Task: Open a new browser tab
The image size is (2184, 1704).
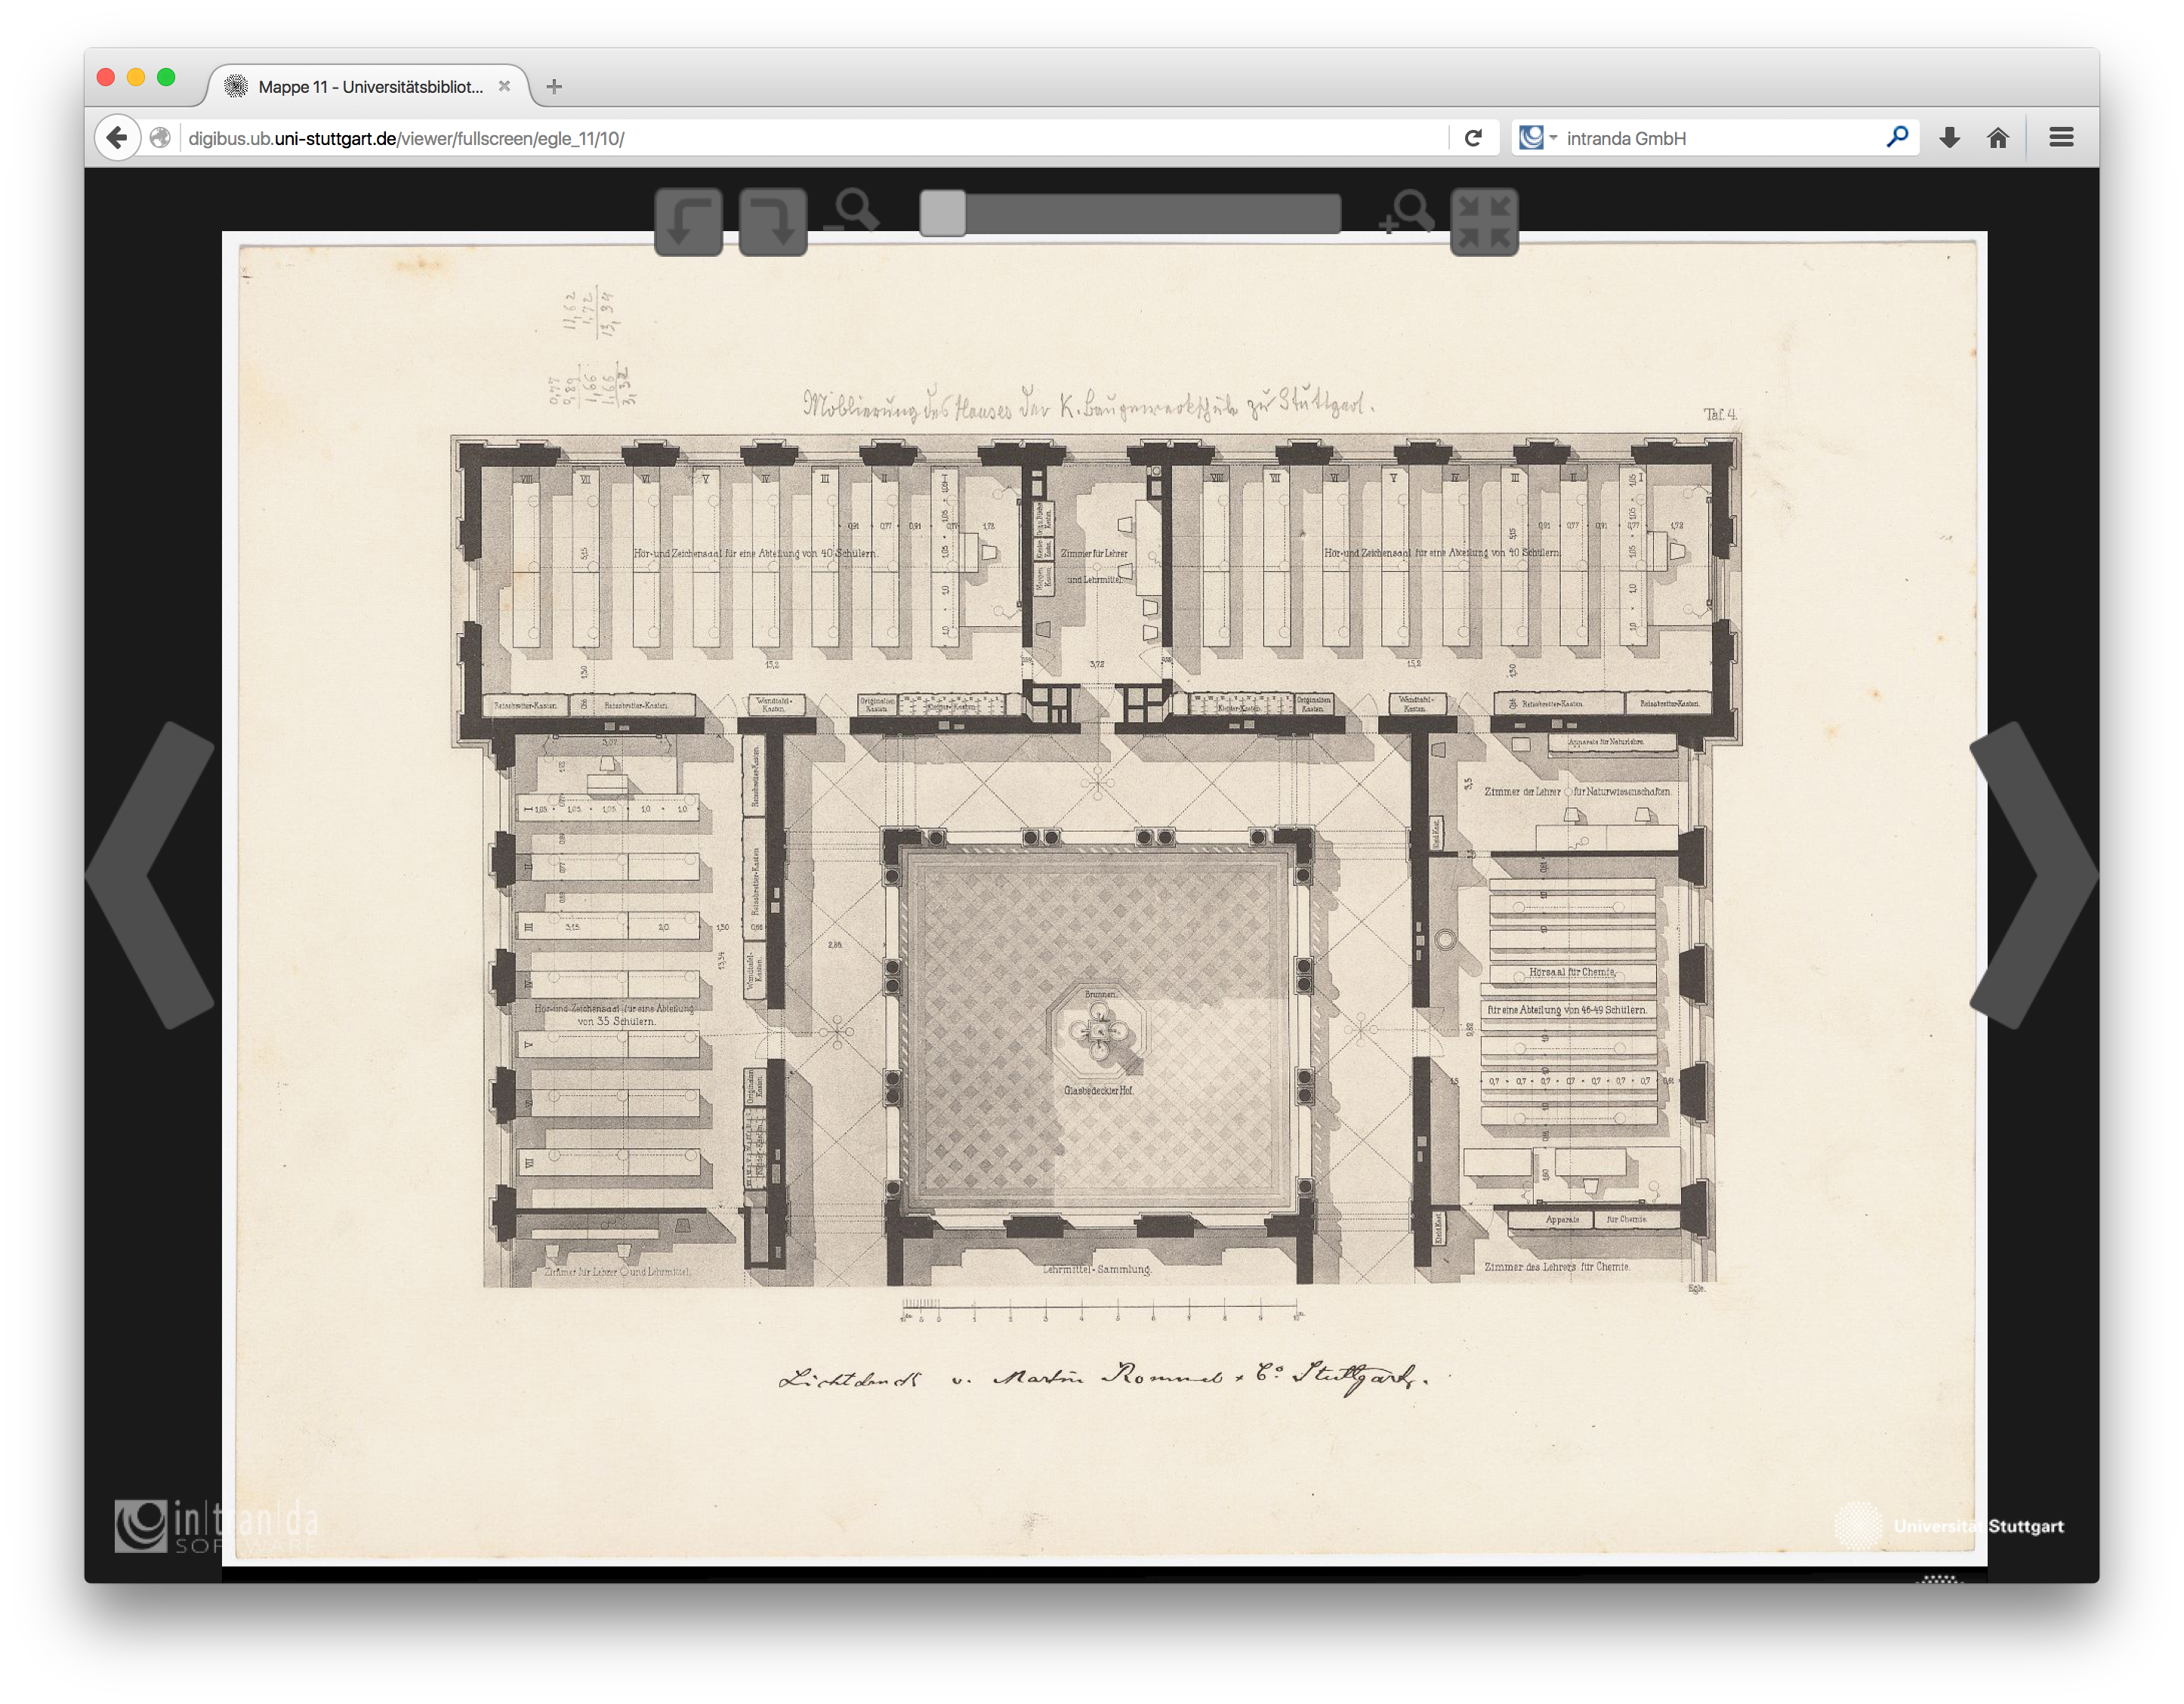Action: [x=554, y=87]
